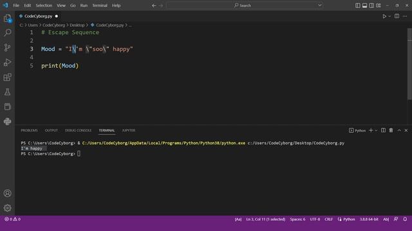
Task: Open run button dropdown arrow
Action: click(x=389, y=16)
